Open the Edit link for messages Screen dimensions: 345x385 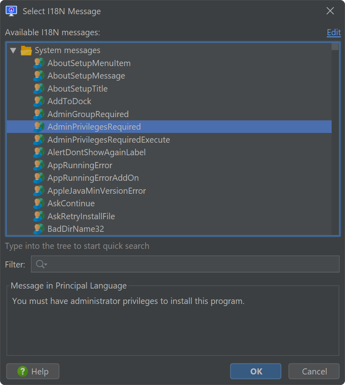tap(334, 32)
